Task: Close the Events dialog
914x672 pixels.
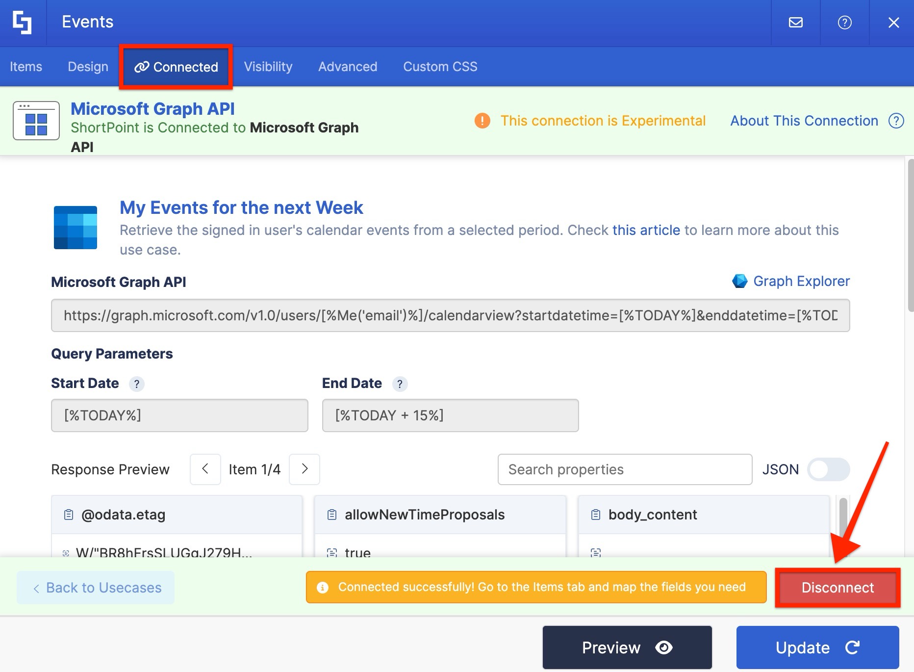Action: click(893, 23)
